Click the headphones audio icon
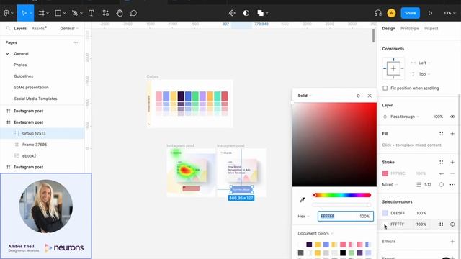 [x=378, y=13]
